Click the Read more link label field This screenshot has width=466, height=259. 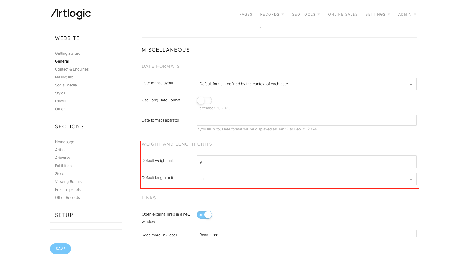306,234
